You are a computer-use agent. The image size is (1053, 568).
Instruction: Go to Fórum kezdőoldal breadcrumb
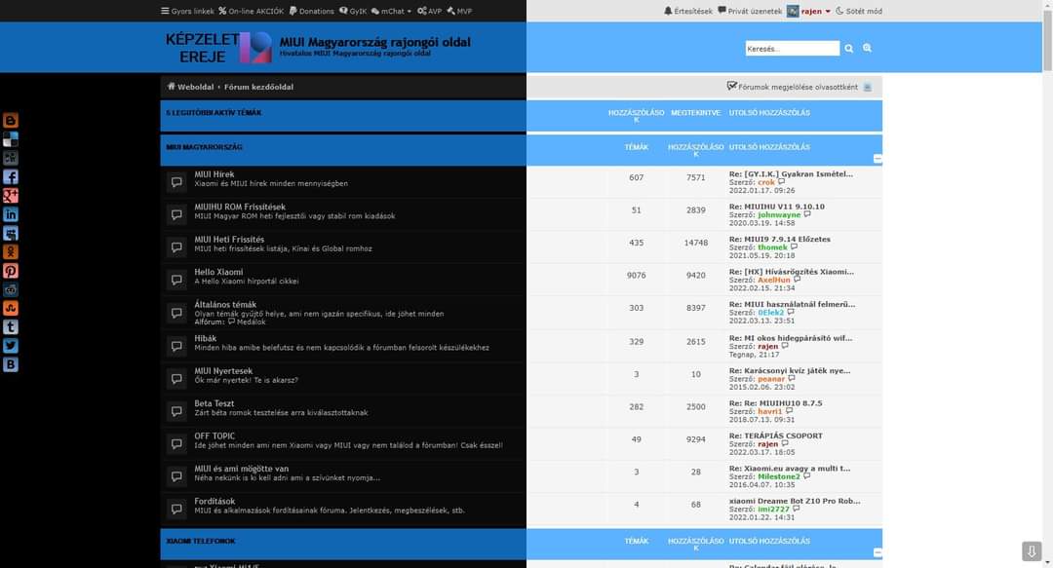point(258,87)
